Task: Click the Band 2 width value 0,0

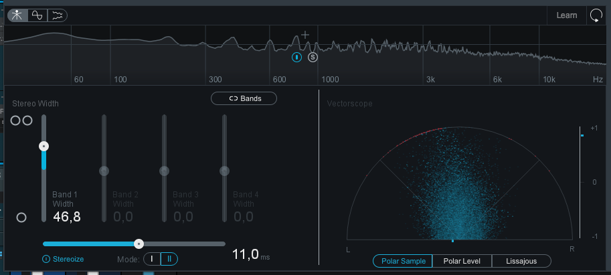Action: pyautogui.click(x=123, y=217)
